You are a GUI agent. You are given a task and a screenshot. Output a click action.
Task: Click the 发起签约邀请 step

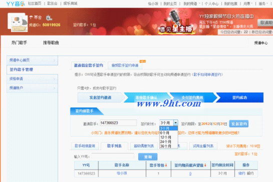tap(100, 97)
